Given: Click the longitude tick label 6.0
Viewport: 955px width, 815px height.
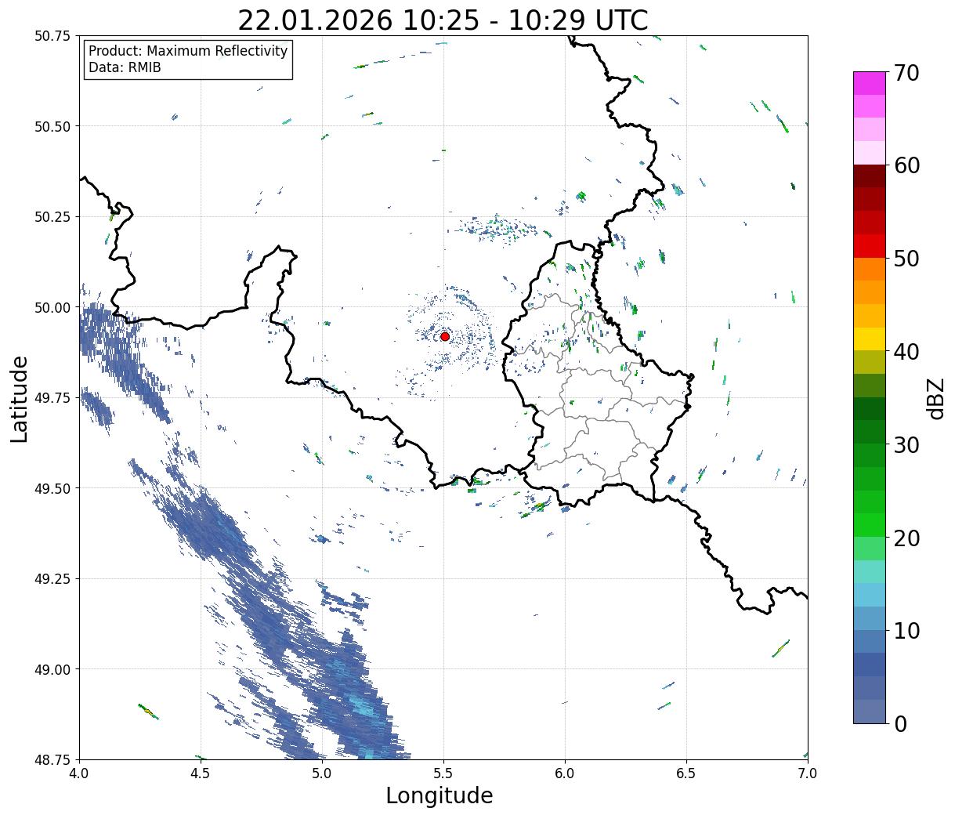Looking at the screenshot, I should 565,773.
